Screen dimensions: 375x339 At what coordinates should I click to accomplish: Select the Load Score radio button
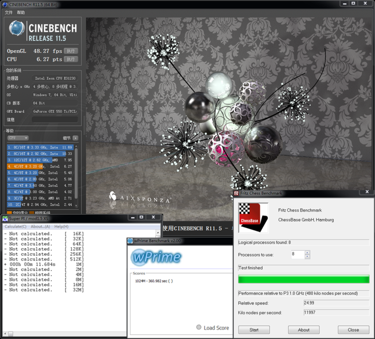pyautogui.click(x=199, y=327)
